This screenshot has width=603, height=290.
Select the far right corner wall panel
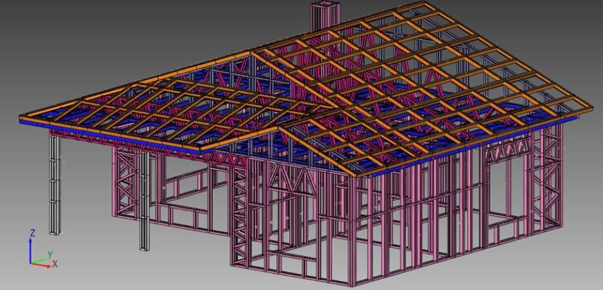(x=550, y=174)
